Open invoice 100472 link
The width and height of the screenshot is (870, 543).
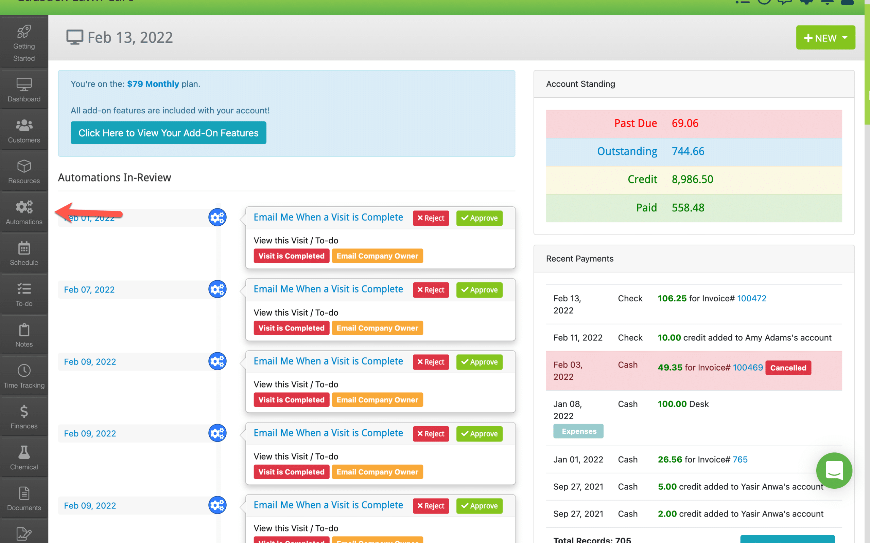click(751, 298)
